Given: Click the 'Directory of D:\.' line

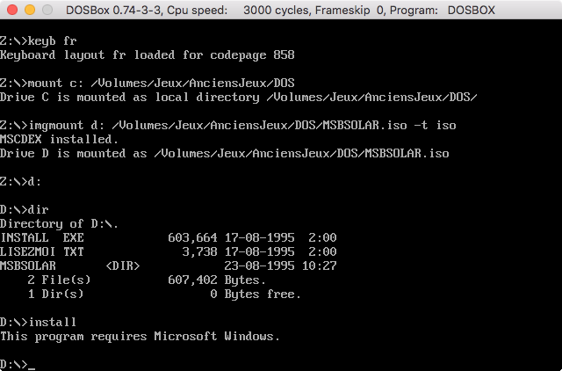Looking at the screenshot, I should tap(59, 224).
